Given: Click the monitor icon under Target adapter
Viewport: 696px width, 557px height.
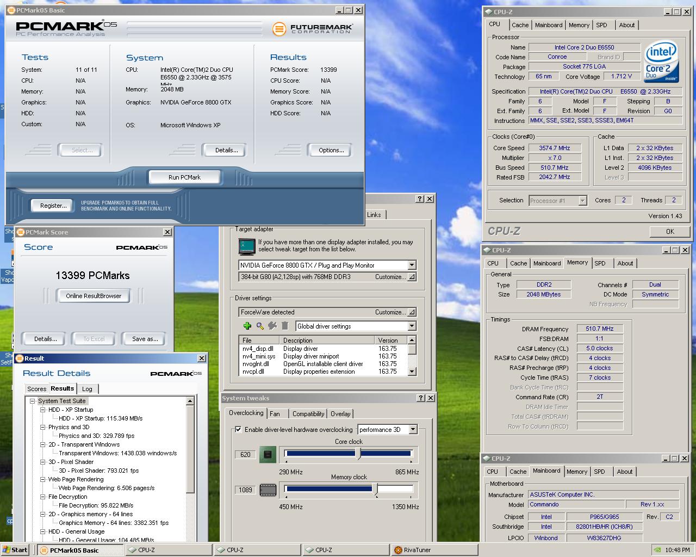Looking at the screenshot, I should click(x=247, y=246).
